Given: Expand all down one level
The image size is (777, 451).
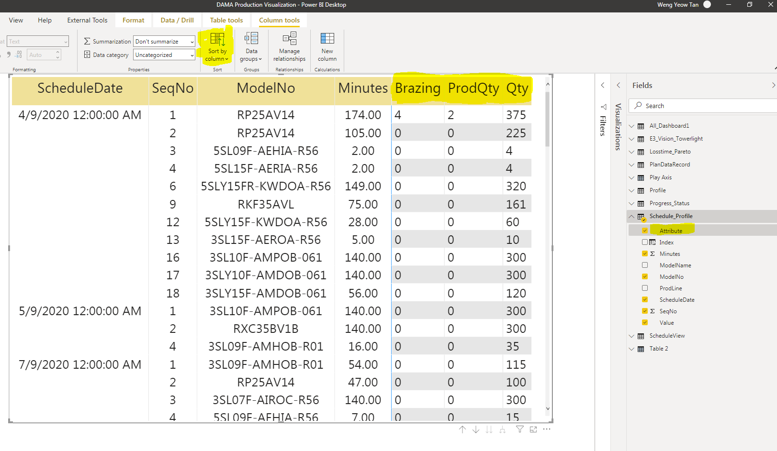Looking at the screenshot, I should pyautogui.click(x=502, y=429).
